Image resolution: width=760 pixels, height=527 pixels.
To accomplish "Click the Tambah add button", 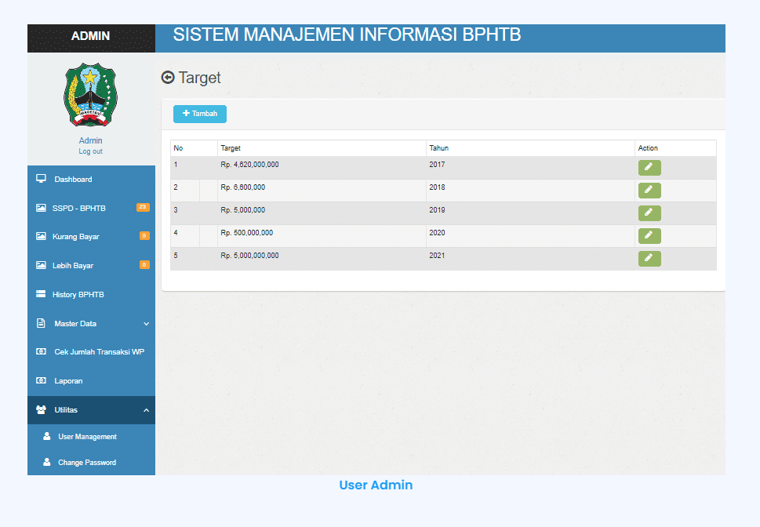I will point(200,114).
